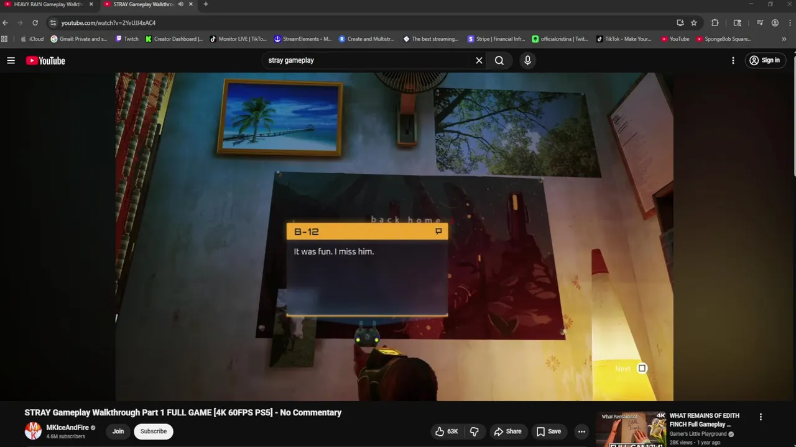Mute the STRAY tab audio icon
796x447 pixels.
[181, 4]
